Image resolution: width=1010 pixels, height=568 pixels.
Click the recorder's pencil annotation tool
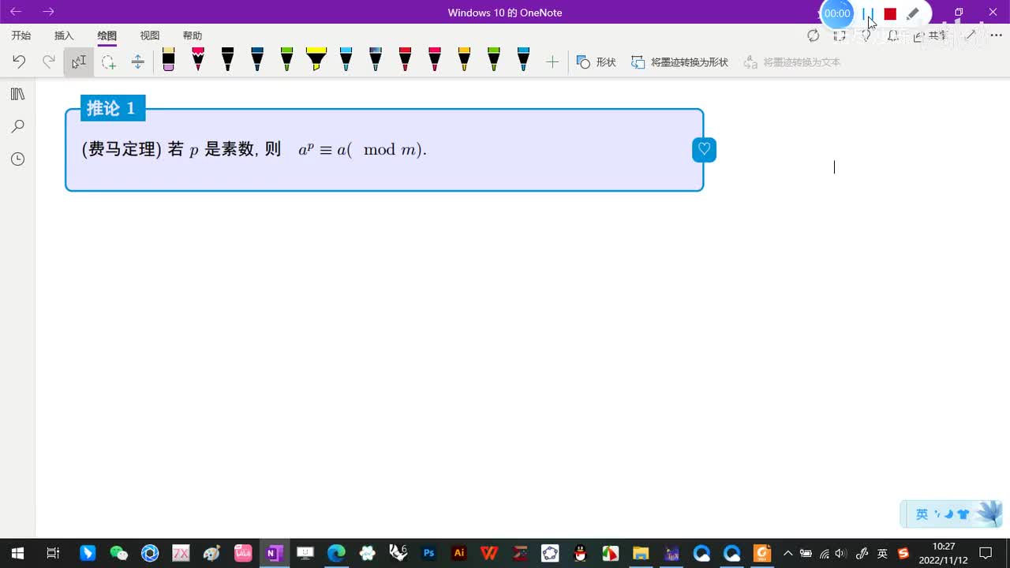click(x=913, y=13)
